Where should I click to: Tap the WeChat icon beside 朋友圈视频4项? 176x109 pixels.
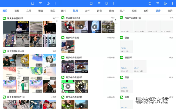click(x=63, y=18)
